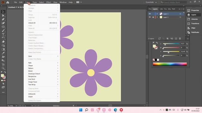Select the Blend tool
The width and height of the screenshot is (202, 113).
point(3,61)
